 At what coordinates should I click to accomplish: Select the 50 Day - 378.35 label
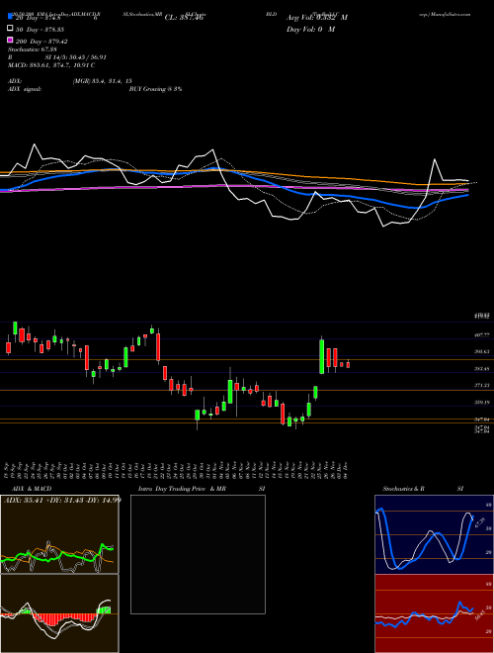(x=41, y=30)
